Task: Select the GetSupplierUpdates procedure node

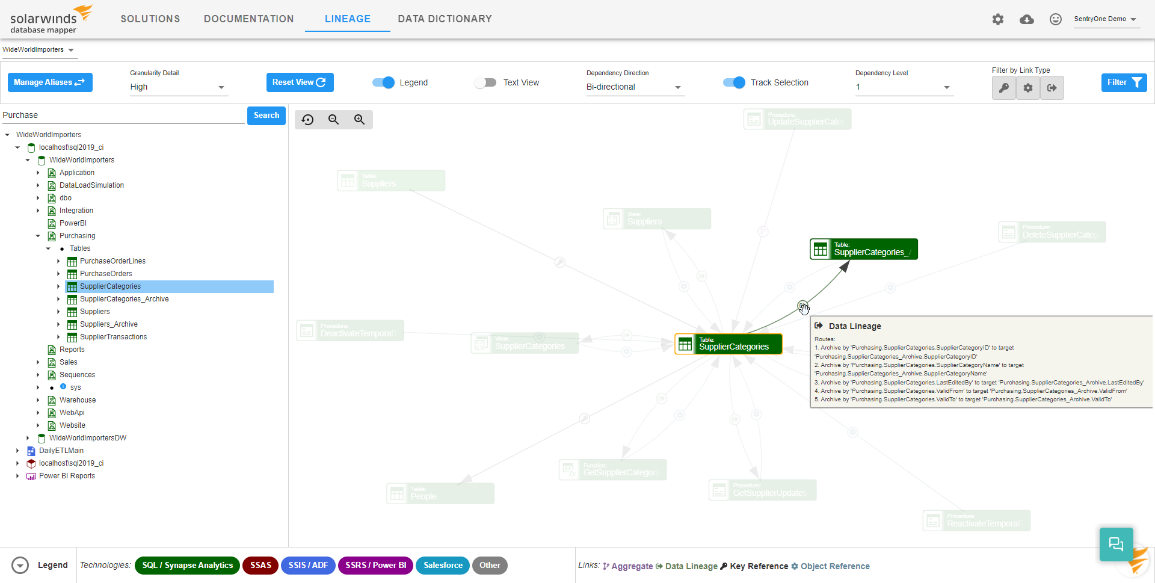Action: (763, 490)
